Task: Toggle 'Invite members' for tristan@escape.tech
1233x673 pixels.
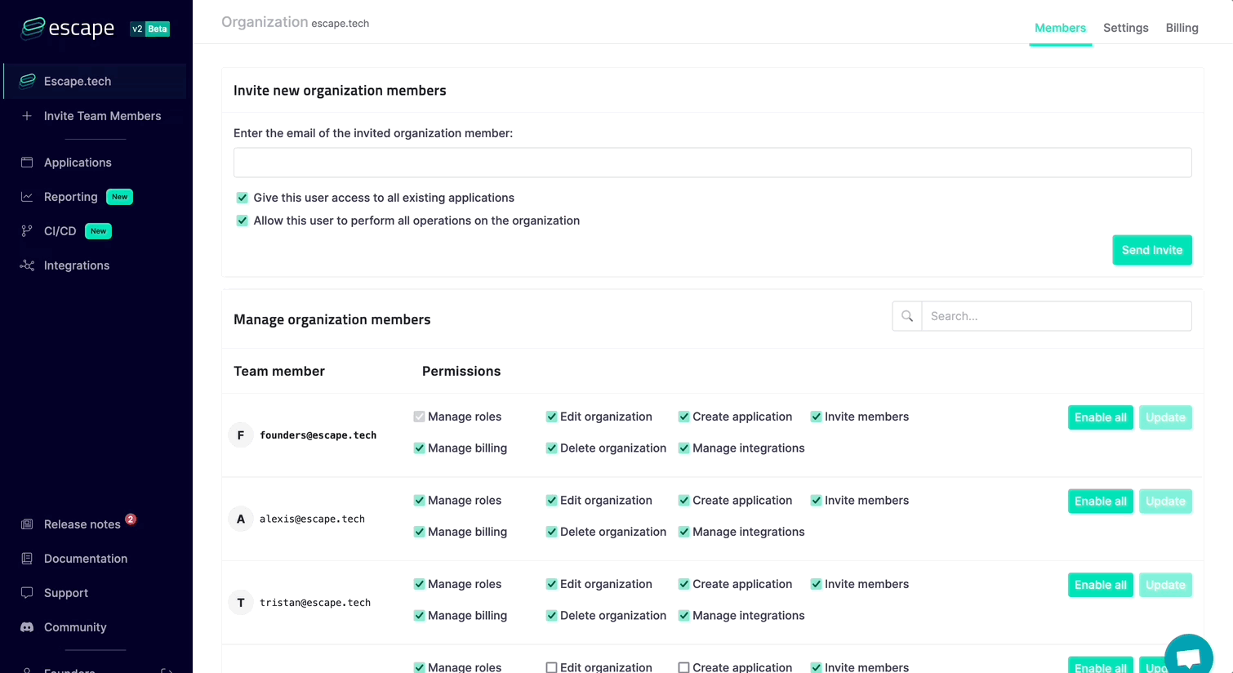Action: coord(816,584)
